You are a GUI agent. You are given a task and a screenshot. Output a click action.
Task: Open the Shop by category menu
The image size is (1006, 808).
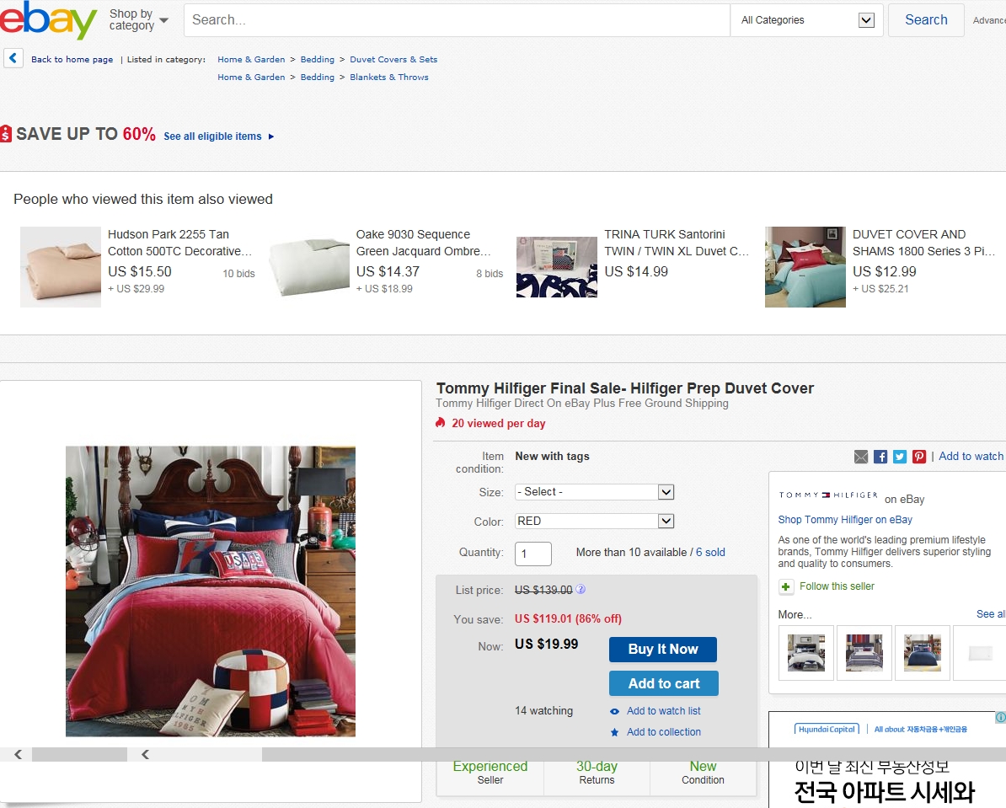tap(138, 20)
